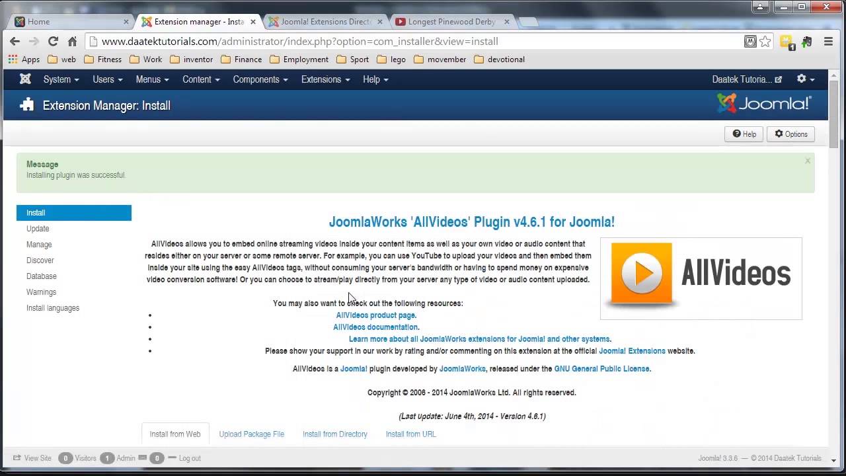Select Manage in the sidebar
This screenshot has width=846, height=476.
coord(39,245)
